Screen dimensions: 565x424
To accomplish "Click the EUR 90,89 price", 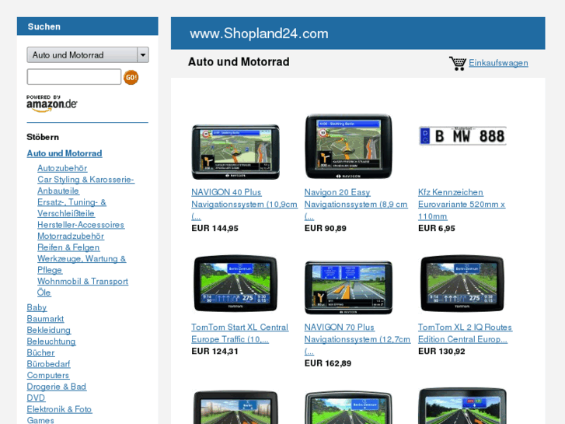I will point(326,229).
